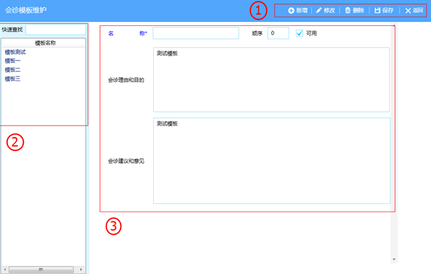The width and height of the screenshot is (431, 274).
Task: Click down arrow of form vertical scrollbar
Action: click(394, 259)
